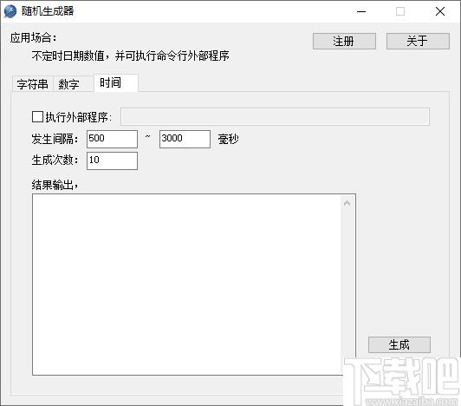Click inside the 结果输出 text area
Image resolution: width=461 pixels, height=406 pixels.
tap(186, 285)
